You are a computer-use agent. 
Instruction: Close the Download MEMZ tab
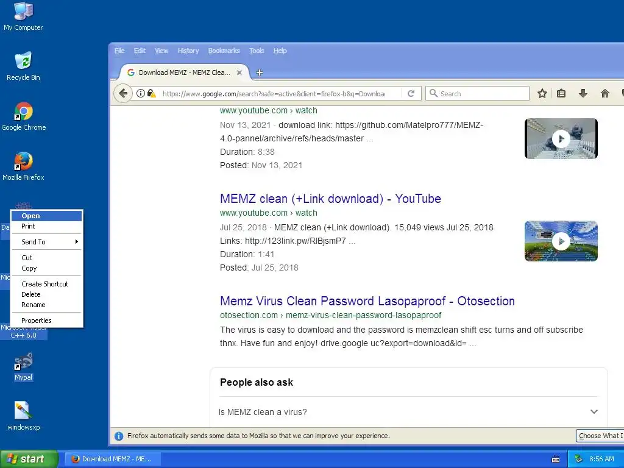click(239, 73)
